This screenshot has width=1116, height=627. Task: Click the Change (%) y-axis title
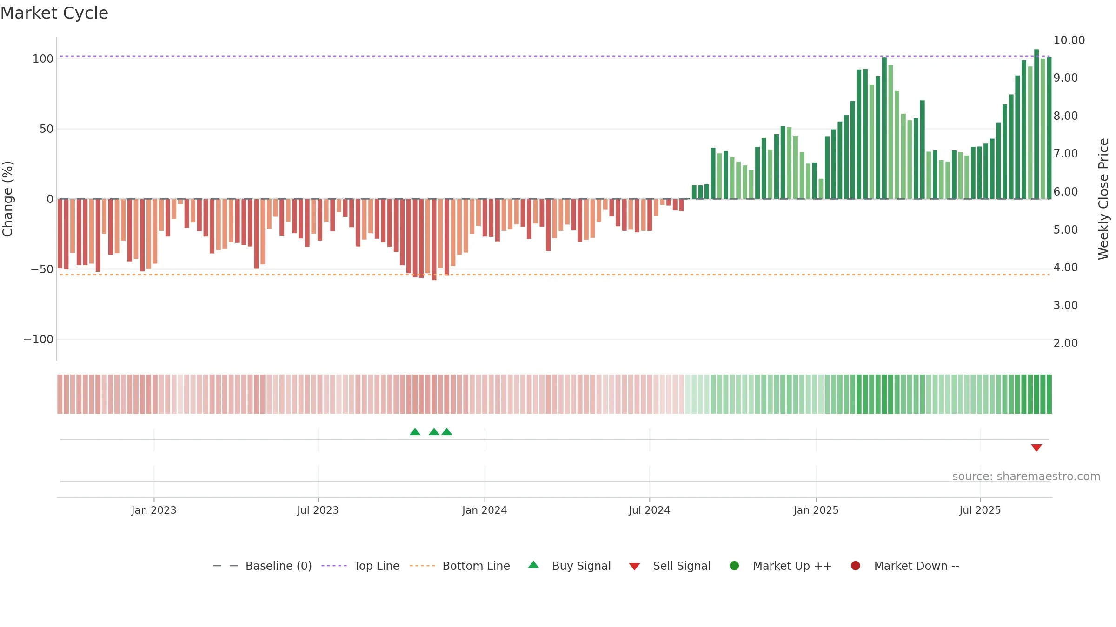(x=7, y=199)
